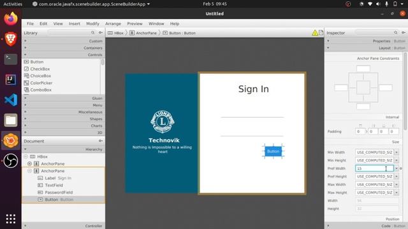Show applications grid
Screen dimensions: 408x229
pos(11,219)
